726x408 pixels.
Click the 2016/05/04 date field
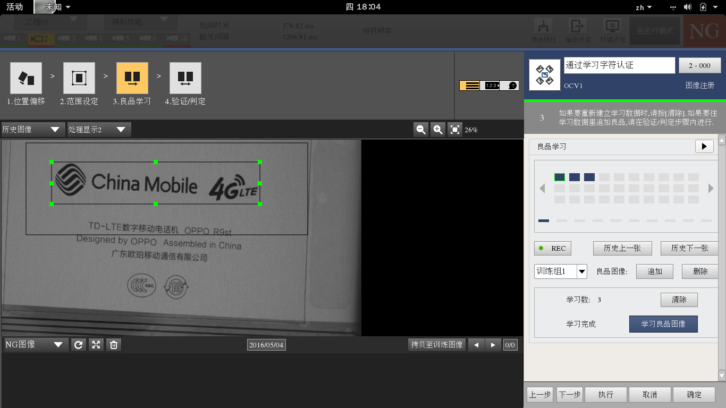[266, 345]
